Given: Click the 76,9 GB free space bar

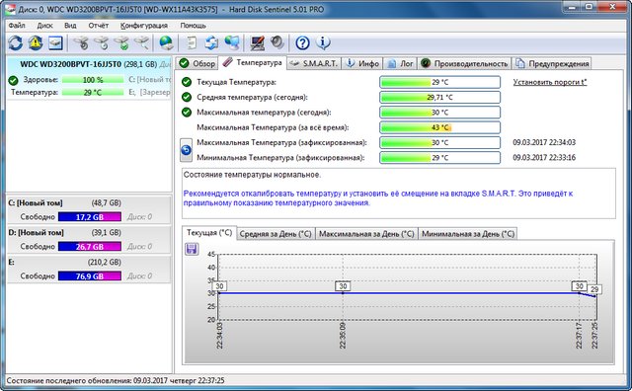Looking at the screenshot, I should pos(90,276).
